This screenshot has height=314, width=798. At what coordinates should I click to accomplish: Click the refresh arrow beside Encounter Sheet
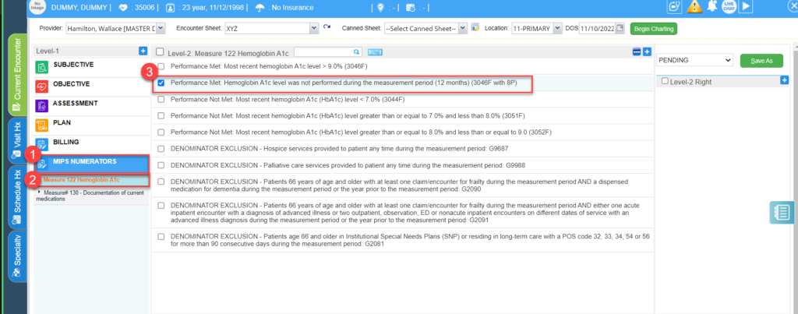(327, 27)
